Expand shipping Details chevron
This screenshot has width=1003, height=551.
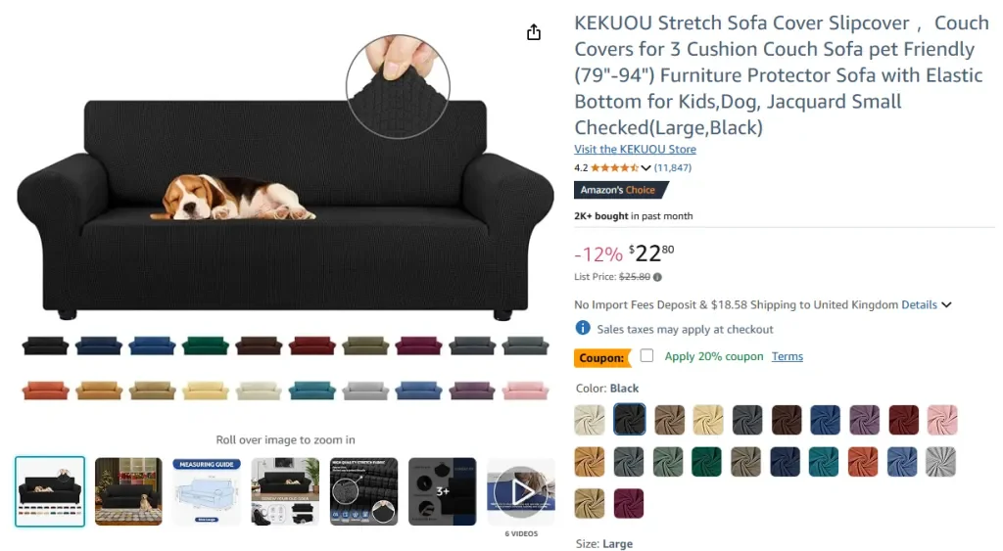946,305
